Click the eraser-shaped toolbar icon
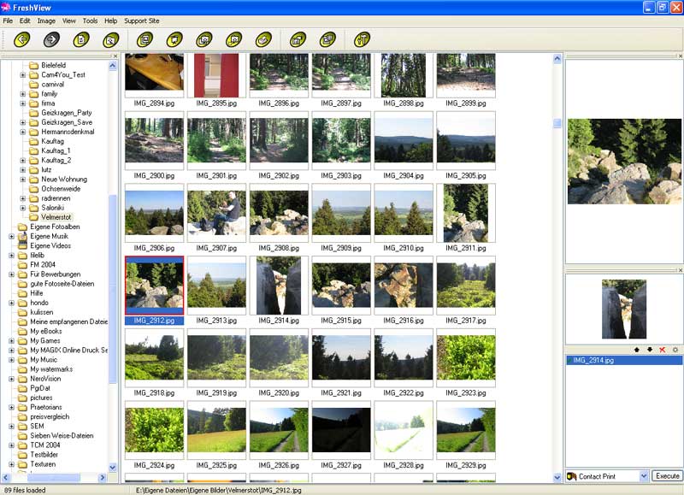The image size is (684, 495). click(264, 39)
